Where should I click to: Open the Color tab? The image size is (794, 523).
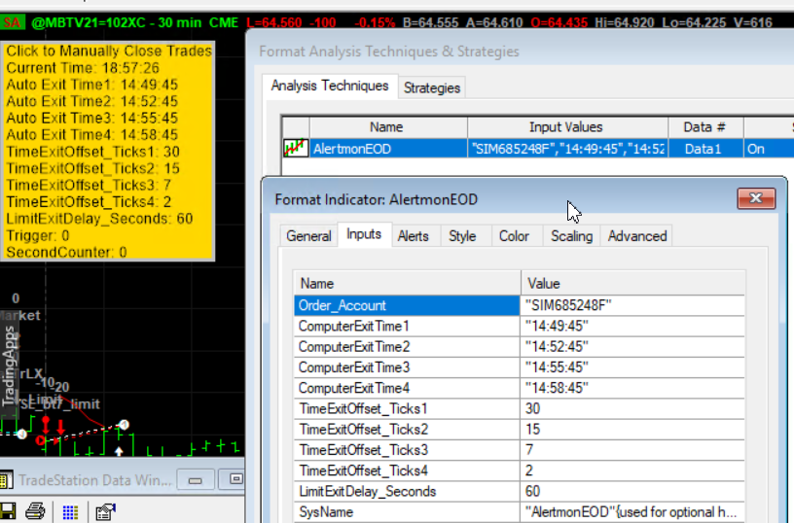click(x=514, y=236)
